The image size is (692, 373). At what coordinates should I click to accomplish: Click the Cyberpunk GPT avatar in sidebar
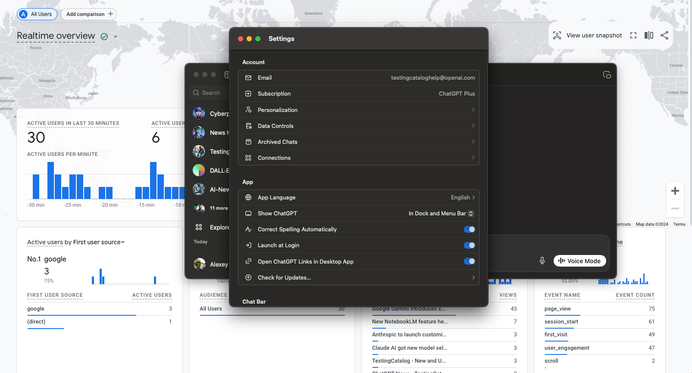[x=199, y=114]
